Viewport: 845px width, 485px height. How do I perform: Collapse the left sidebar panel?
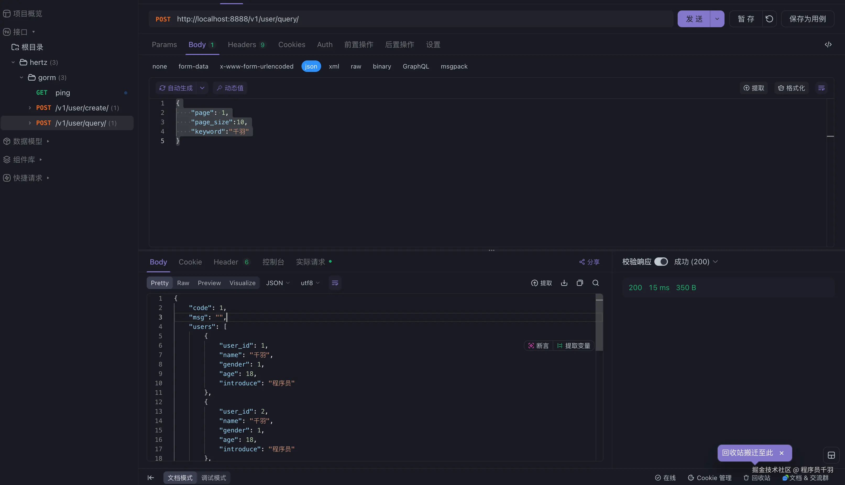click(151, 478)
